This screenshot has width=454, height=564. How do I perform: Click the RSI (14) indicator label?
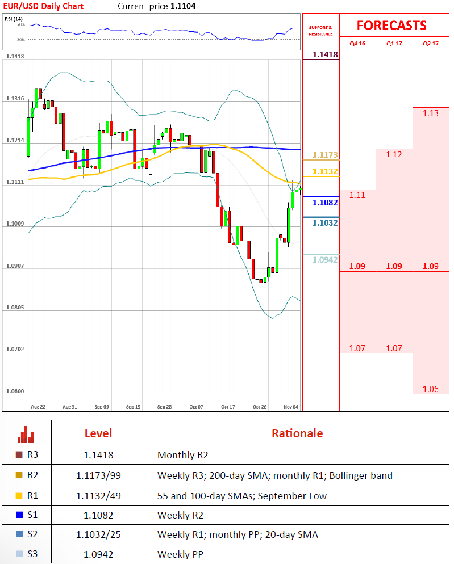[13, 19]
